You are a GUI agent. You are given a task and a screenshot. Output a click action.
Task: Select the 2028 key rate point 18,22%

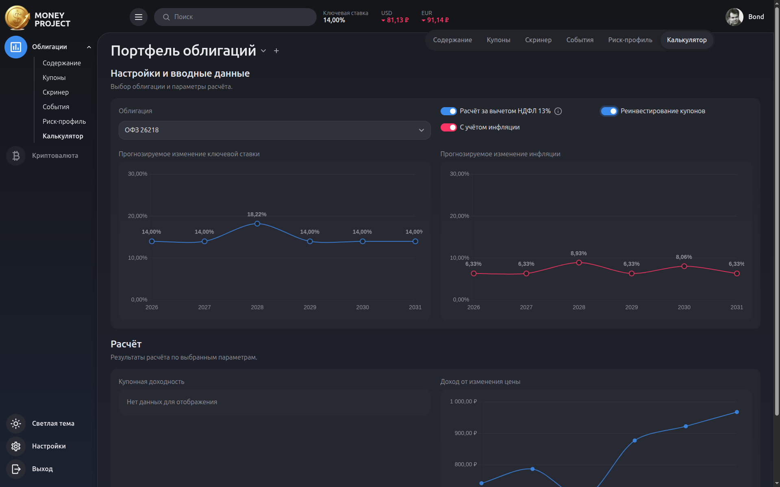pos(257,224)
